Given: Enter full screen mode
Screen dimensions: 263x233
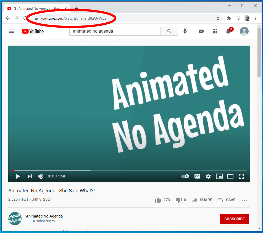Looking at the screenshot, I should [241, 176].
